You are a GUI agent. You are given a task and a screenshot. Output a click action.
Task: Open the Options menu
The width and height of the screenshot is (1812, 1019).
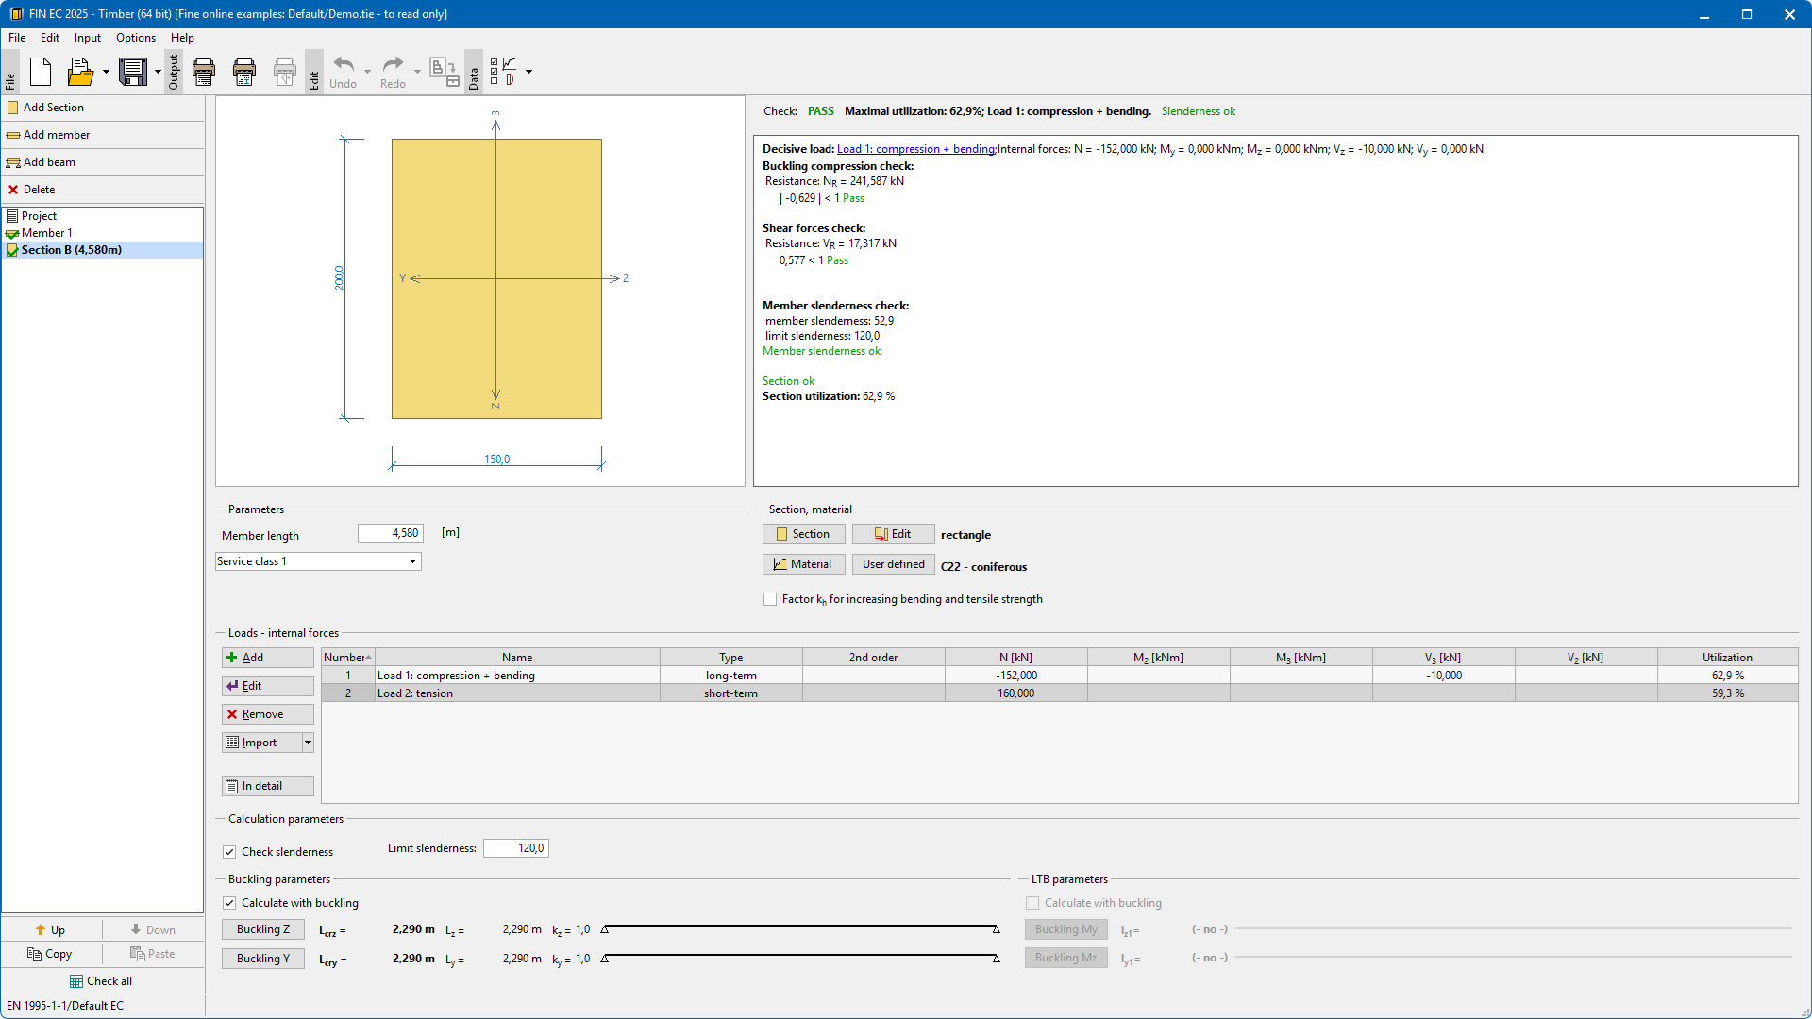click(136, 38)
